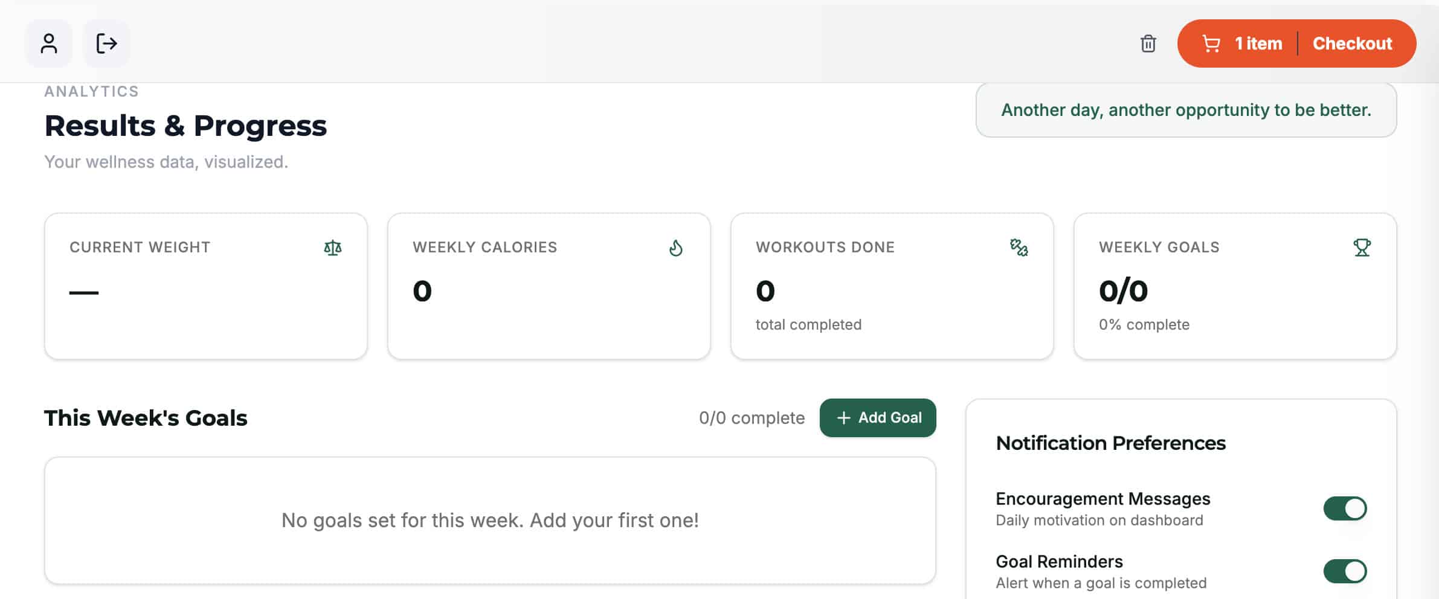Disable the Encouragement Messages toggle
The image size is (1439, 599).
coord(1345,508)
